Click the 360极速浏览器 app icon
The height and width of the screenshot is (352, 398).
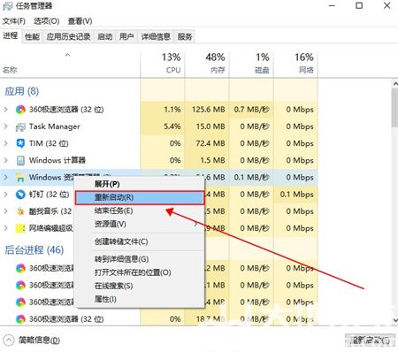point(20,110)
